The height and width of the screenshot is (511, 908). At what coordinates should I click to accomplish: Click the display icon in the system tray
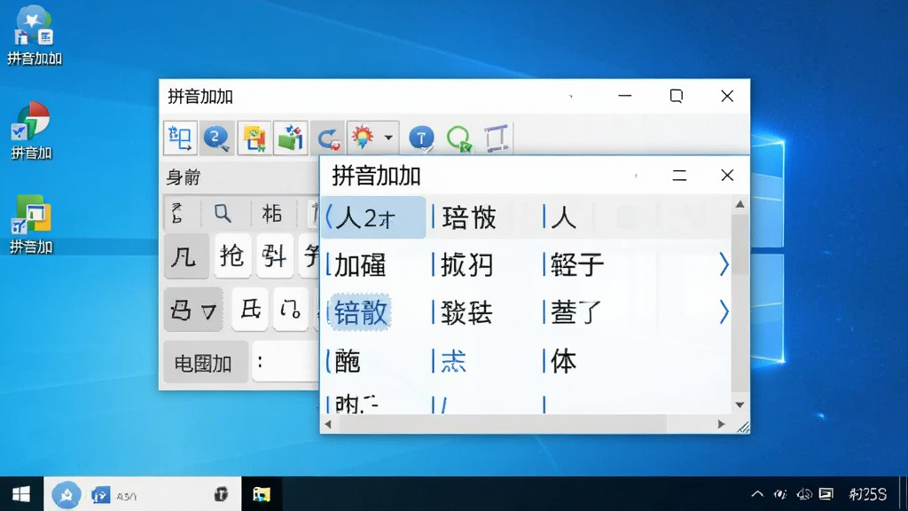tap(826, 494)
